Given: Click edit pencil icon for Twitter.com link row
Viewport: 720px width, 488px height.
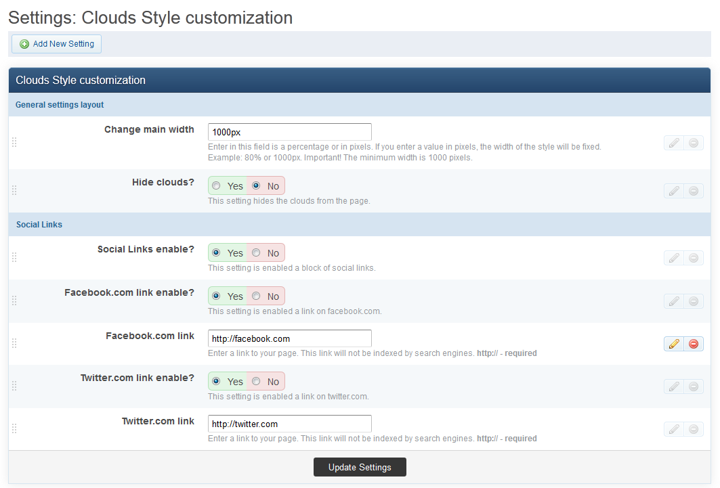Looking at the screenshot, I should click(673, 429).
